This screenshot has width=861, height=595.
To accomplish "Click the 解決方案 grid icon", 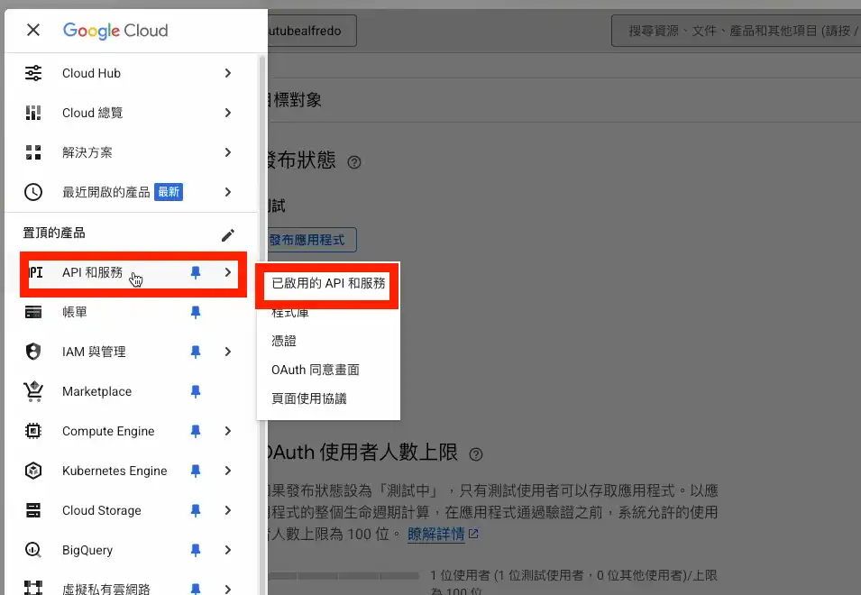I will pyautogui.click(x=33, y=152).
